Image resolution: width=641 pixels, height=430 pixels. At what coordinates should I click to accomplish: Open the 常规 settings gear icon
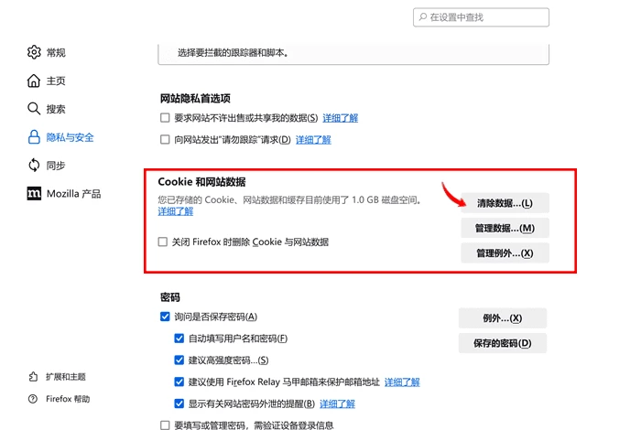click(x=34, y=52)
